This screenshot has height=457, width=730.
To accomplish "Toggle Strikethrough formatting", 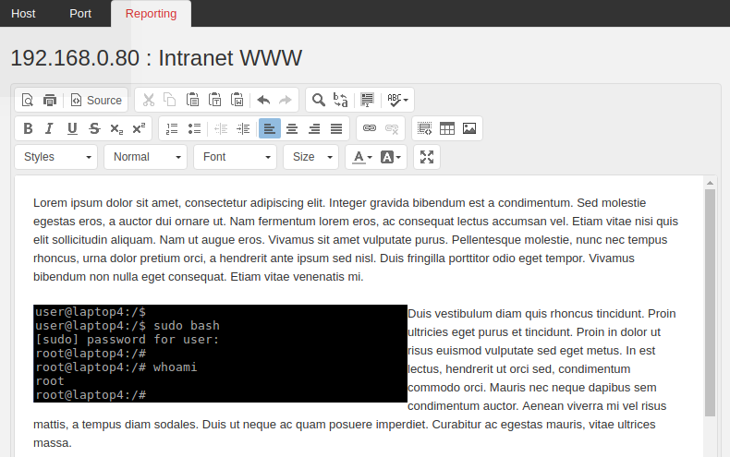I will (94, 128).
